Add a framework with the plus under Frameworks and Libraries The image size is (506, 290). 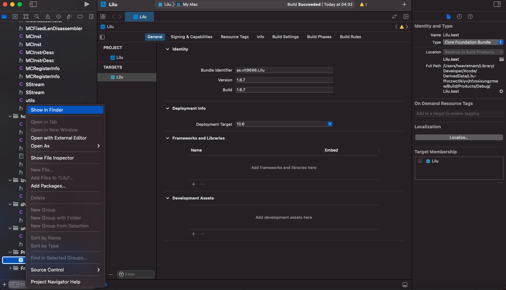tap(193, 184)
